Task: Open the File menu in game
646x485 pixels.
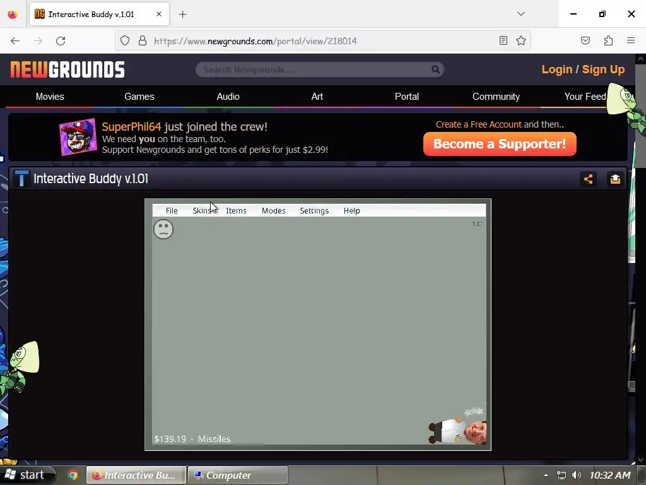Action: 172,211
